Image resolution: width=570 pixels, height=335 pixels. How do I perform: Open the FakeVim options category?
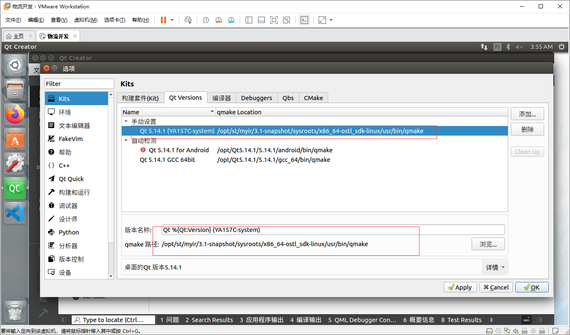(x=76, y=139)
